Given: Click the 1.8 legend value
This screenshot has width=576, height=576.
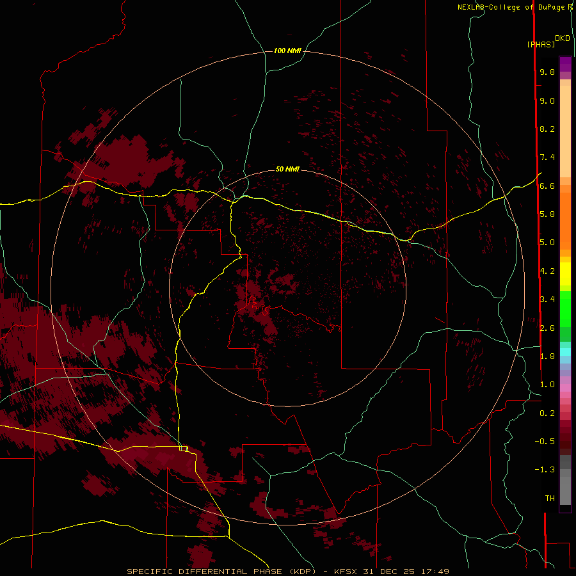Looking at the screenshot, I should (547, 356).
